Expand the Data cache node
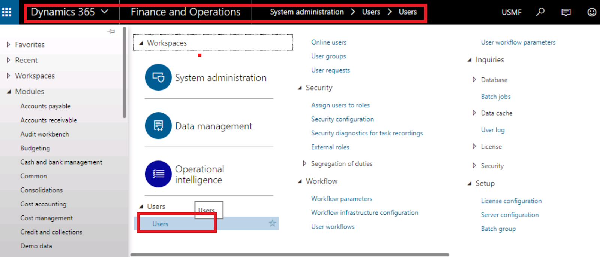The image size is (600, 257). [x=474, y=113]
